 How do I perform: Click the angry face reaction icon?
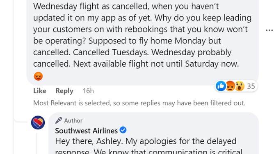tap(230, 86)
